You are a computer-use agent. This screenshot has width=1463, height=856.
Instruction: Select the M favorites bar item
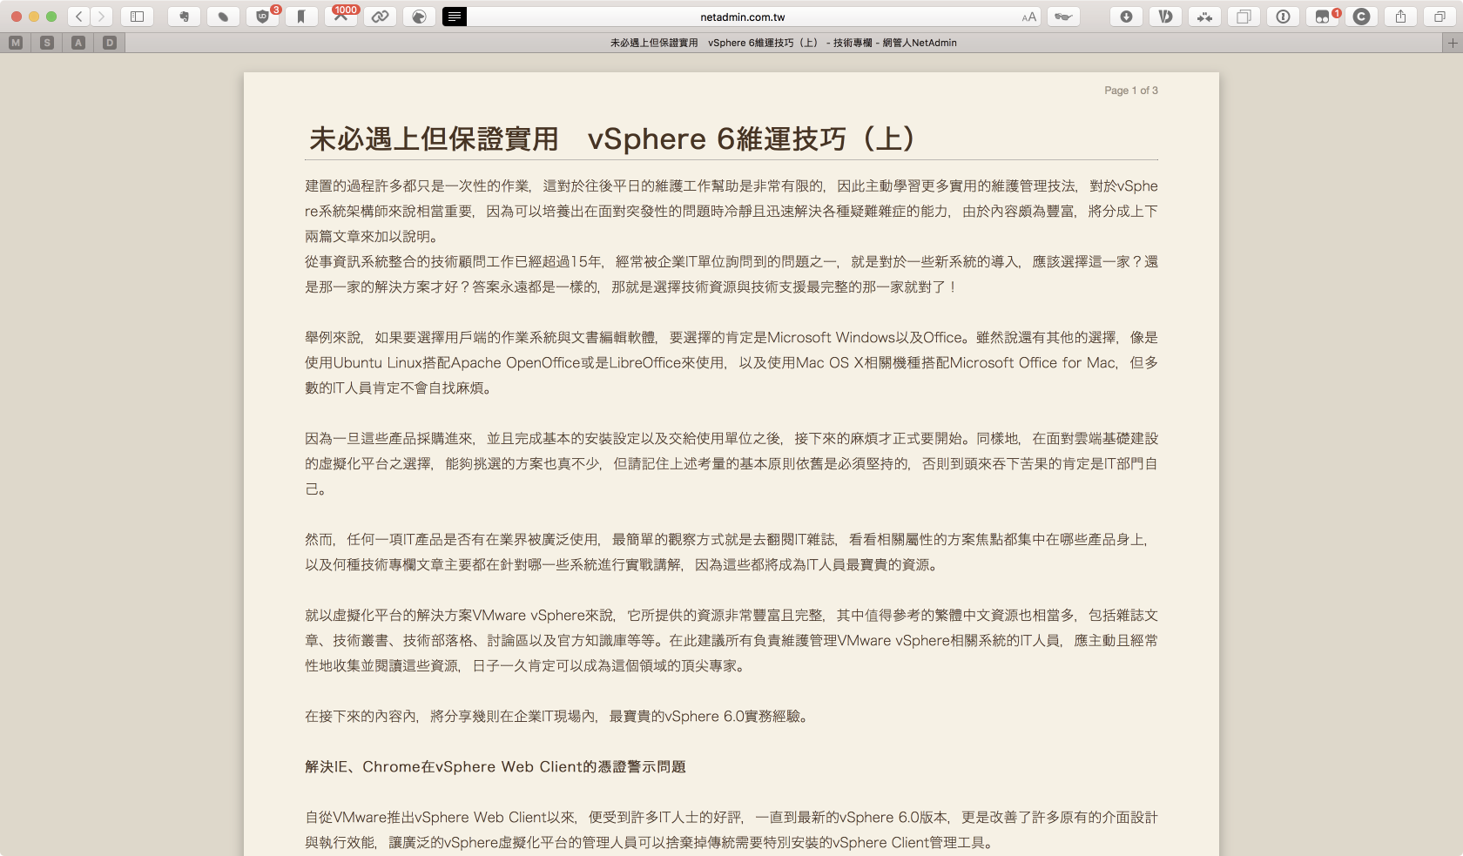pyautogui.click(x=16, y=43)
